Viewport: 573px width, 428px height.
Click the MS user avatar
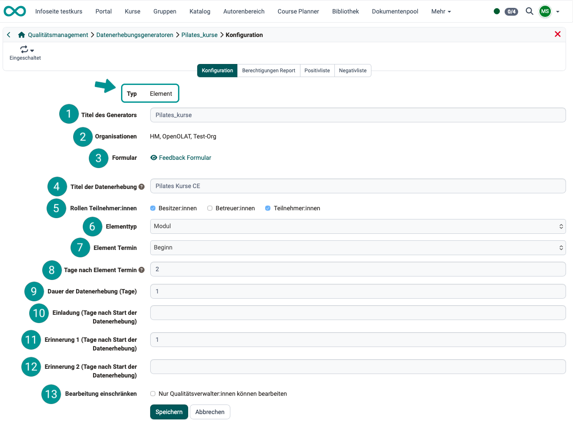[545, 11]
